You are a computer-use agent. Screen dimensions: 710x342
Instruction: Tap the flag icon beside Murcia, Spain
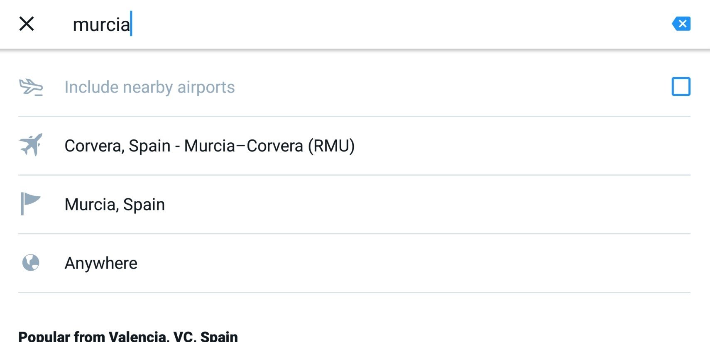[30, 204]
